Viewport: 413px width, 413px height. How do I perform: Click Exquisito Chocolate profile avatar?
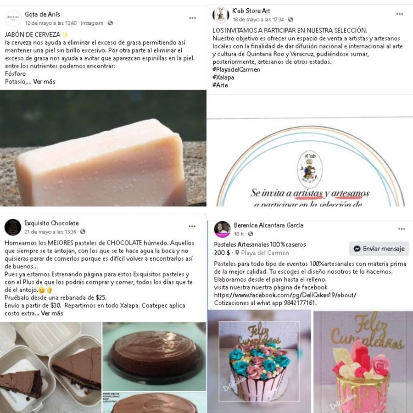13,227
